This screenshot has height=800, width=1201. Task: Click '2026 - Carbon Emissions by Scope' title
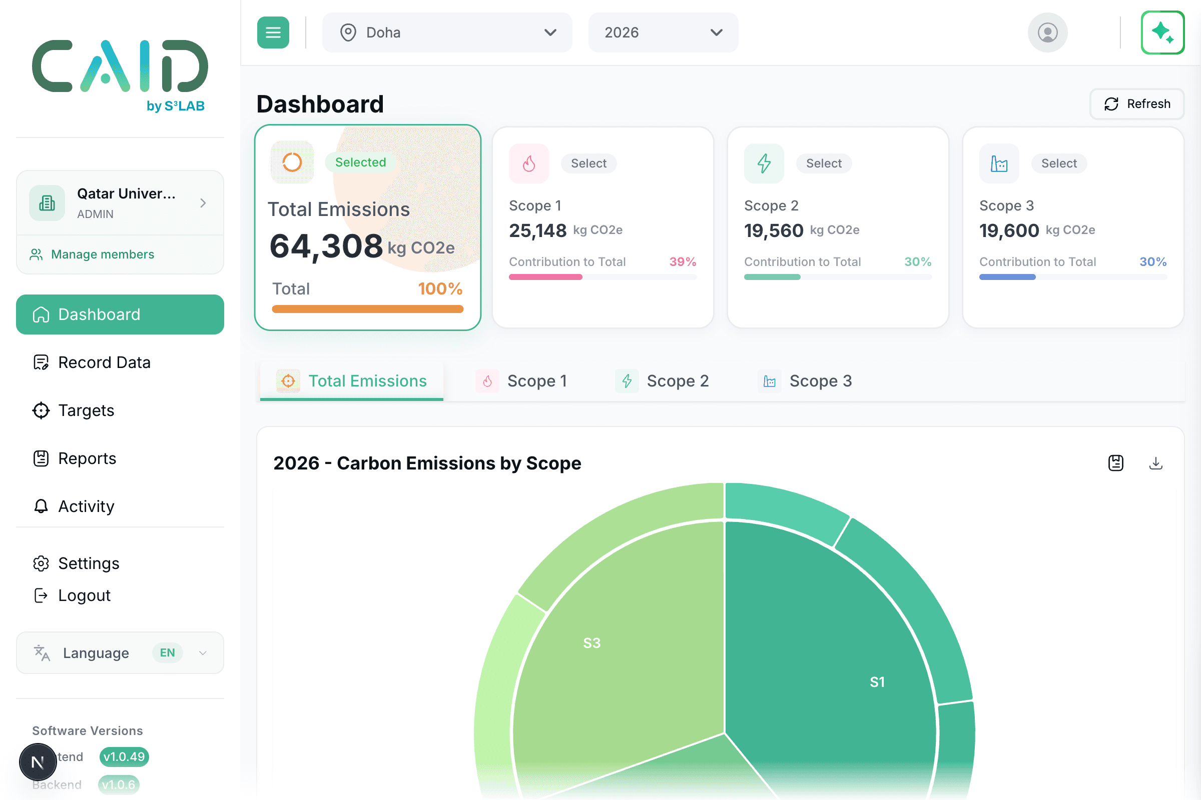coord(427,463)
